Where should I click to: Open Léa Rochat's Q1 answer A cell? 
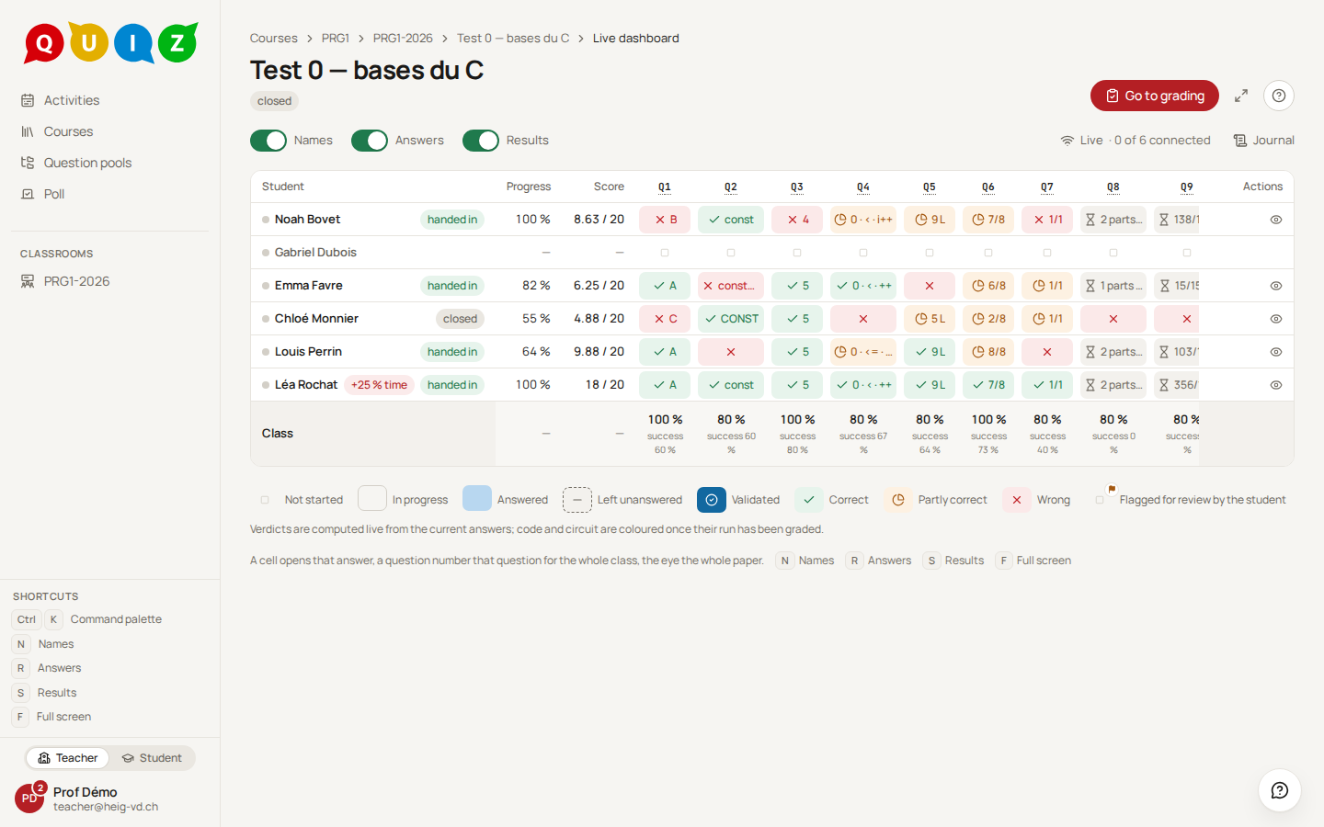click(665, 385)
